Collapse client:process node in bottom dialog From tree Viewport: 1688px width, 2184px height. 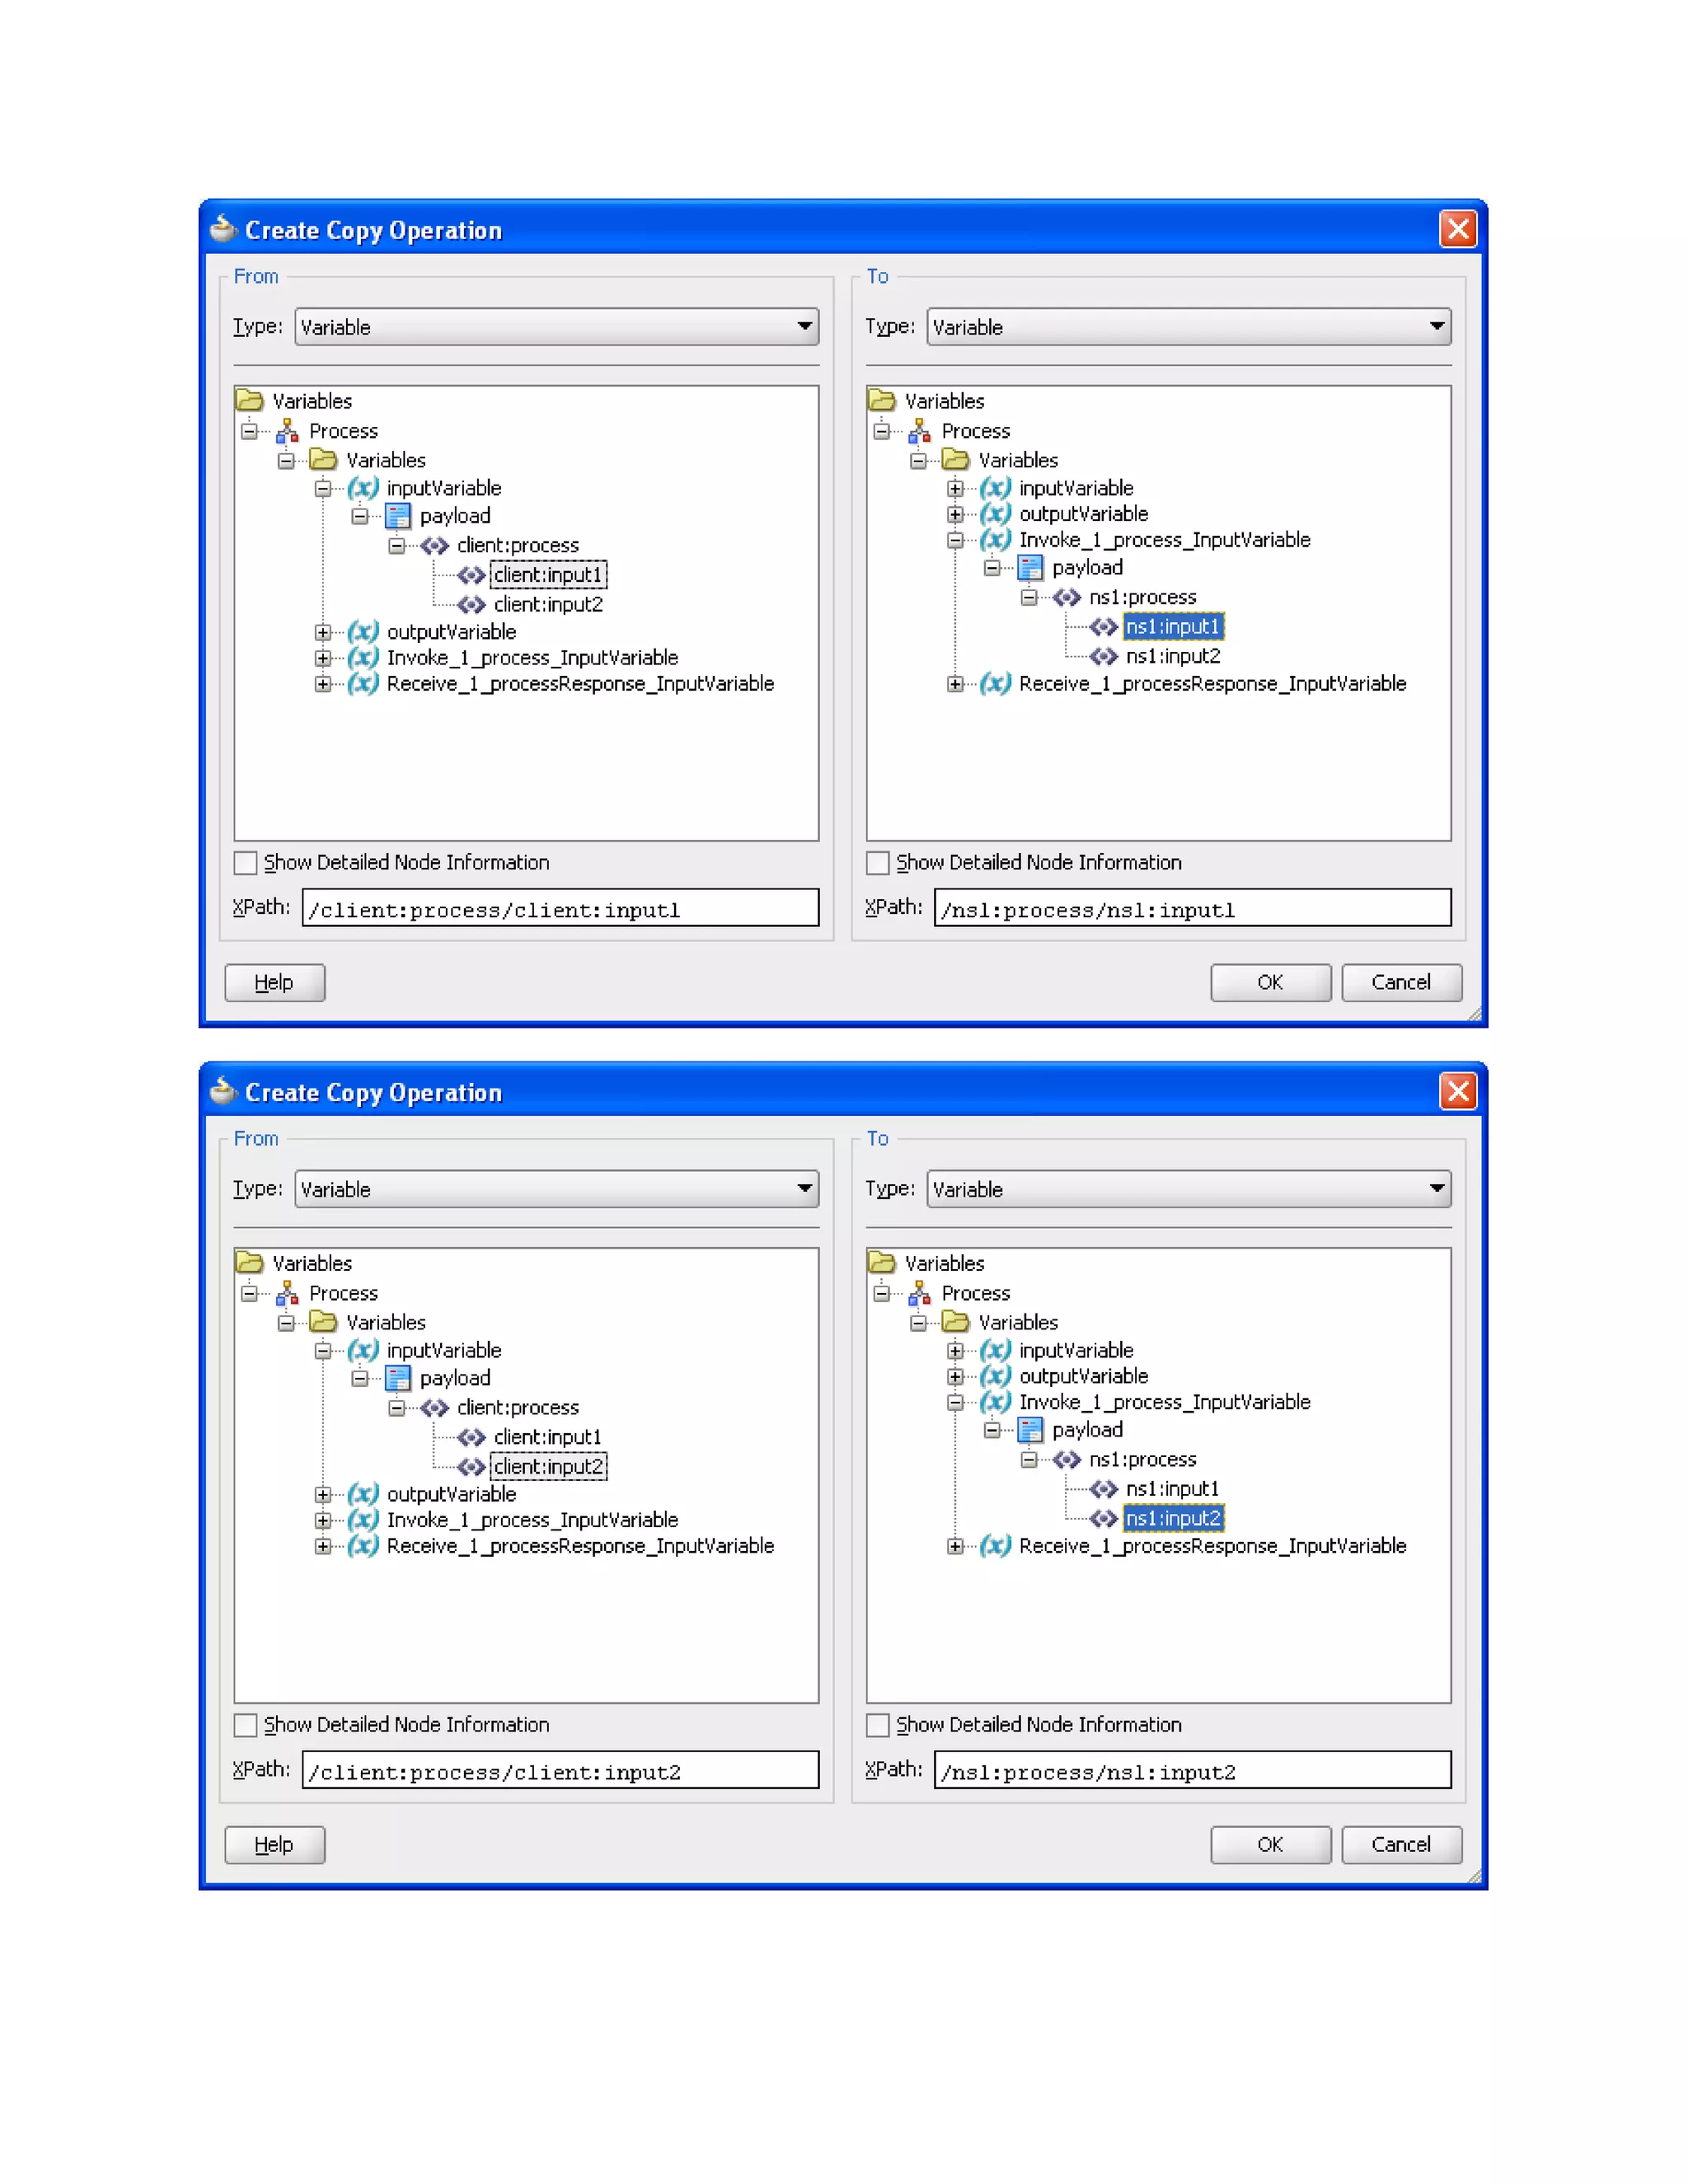(397, 1408)
